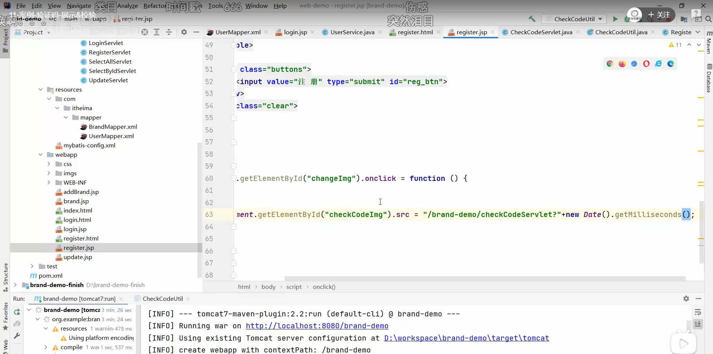Open page preview in Chrome
713x354 pixels.
610,64
